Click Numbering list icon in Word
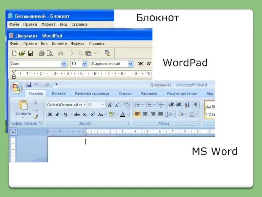Image resolution: width=262 pixels, height=197 pixels. [149, 105]
